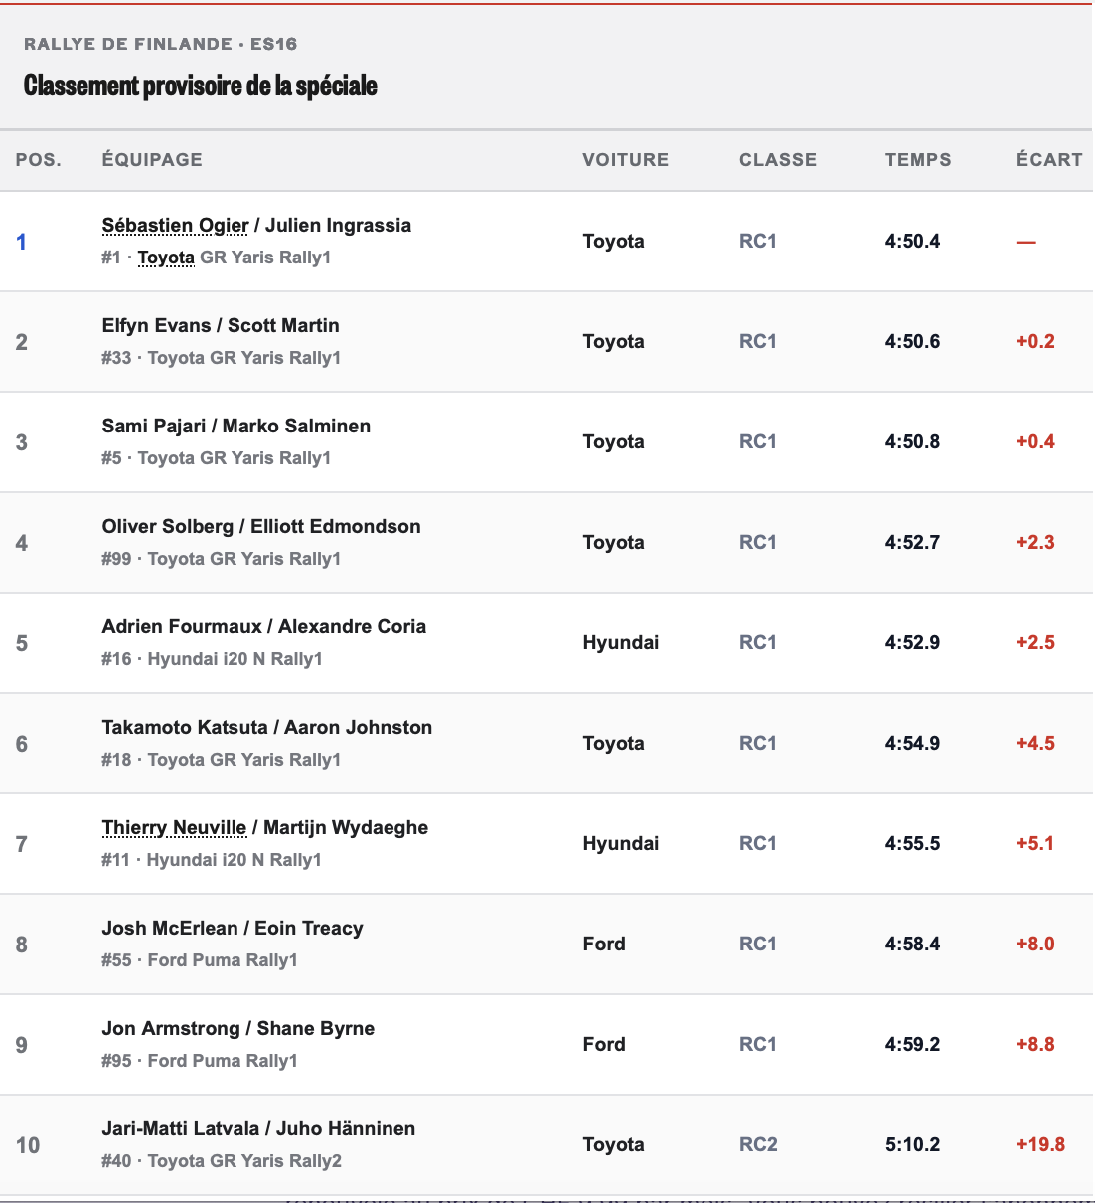Viewport: 1095px width, 1203px height.
Task: Sort by the VOITURE column header
Action: (x=626, y=160)
